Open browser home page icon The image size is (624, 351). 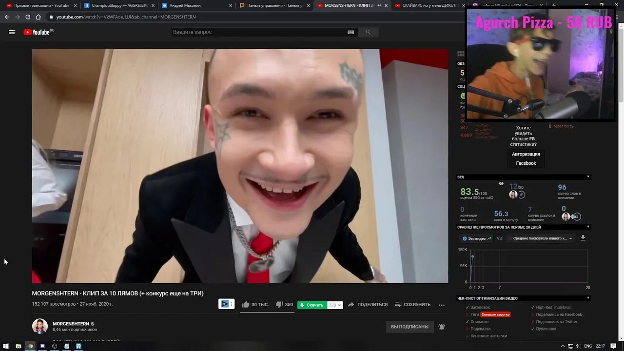pos(38,17)
